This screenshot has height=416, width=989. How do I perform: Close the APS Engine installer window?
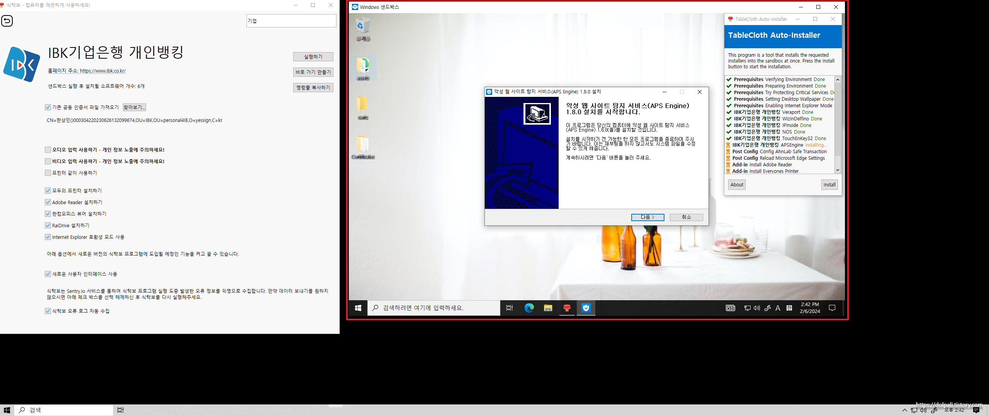tap(699, 92)
